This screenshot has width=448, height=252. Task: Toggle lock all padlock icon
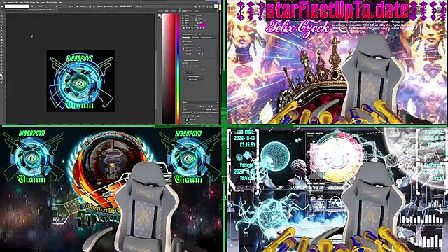[x=198, y=116]
